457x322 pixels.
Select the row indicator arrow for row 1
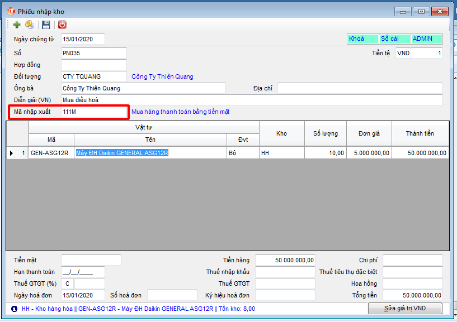pyautogui.click(x=12, y=153)
